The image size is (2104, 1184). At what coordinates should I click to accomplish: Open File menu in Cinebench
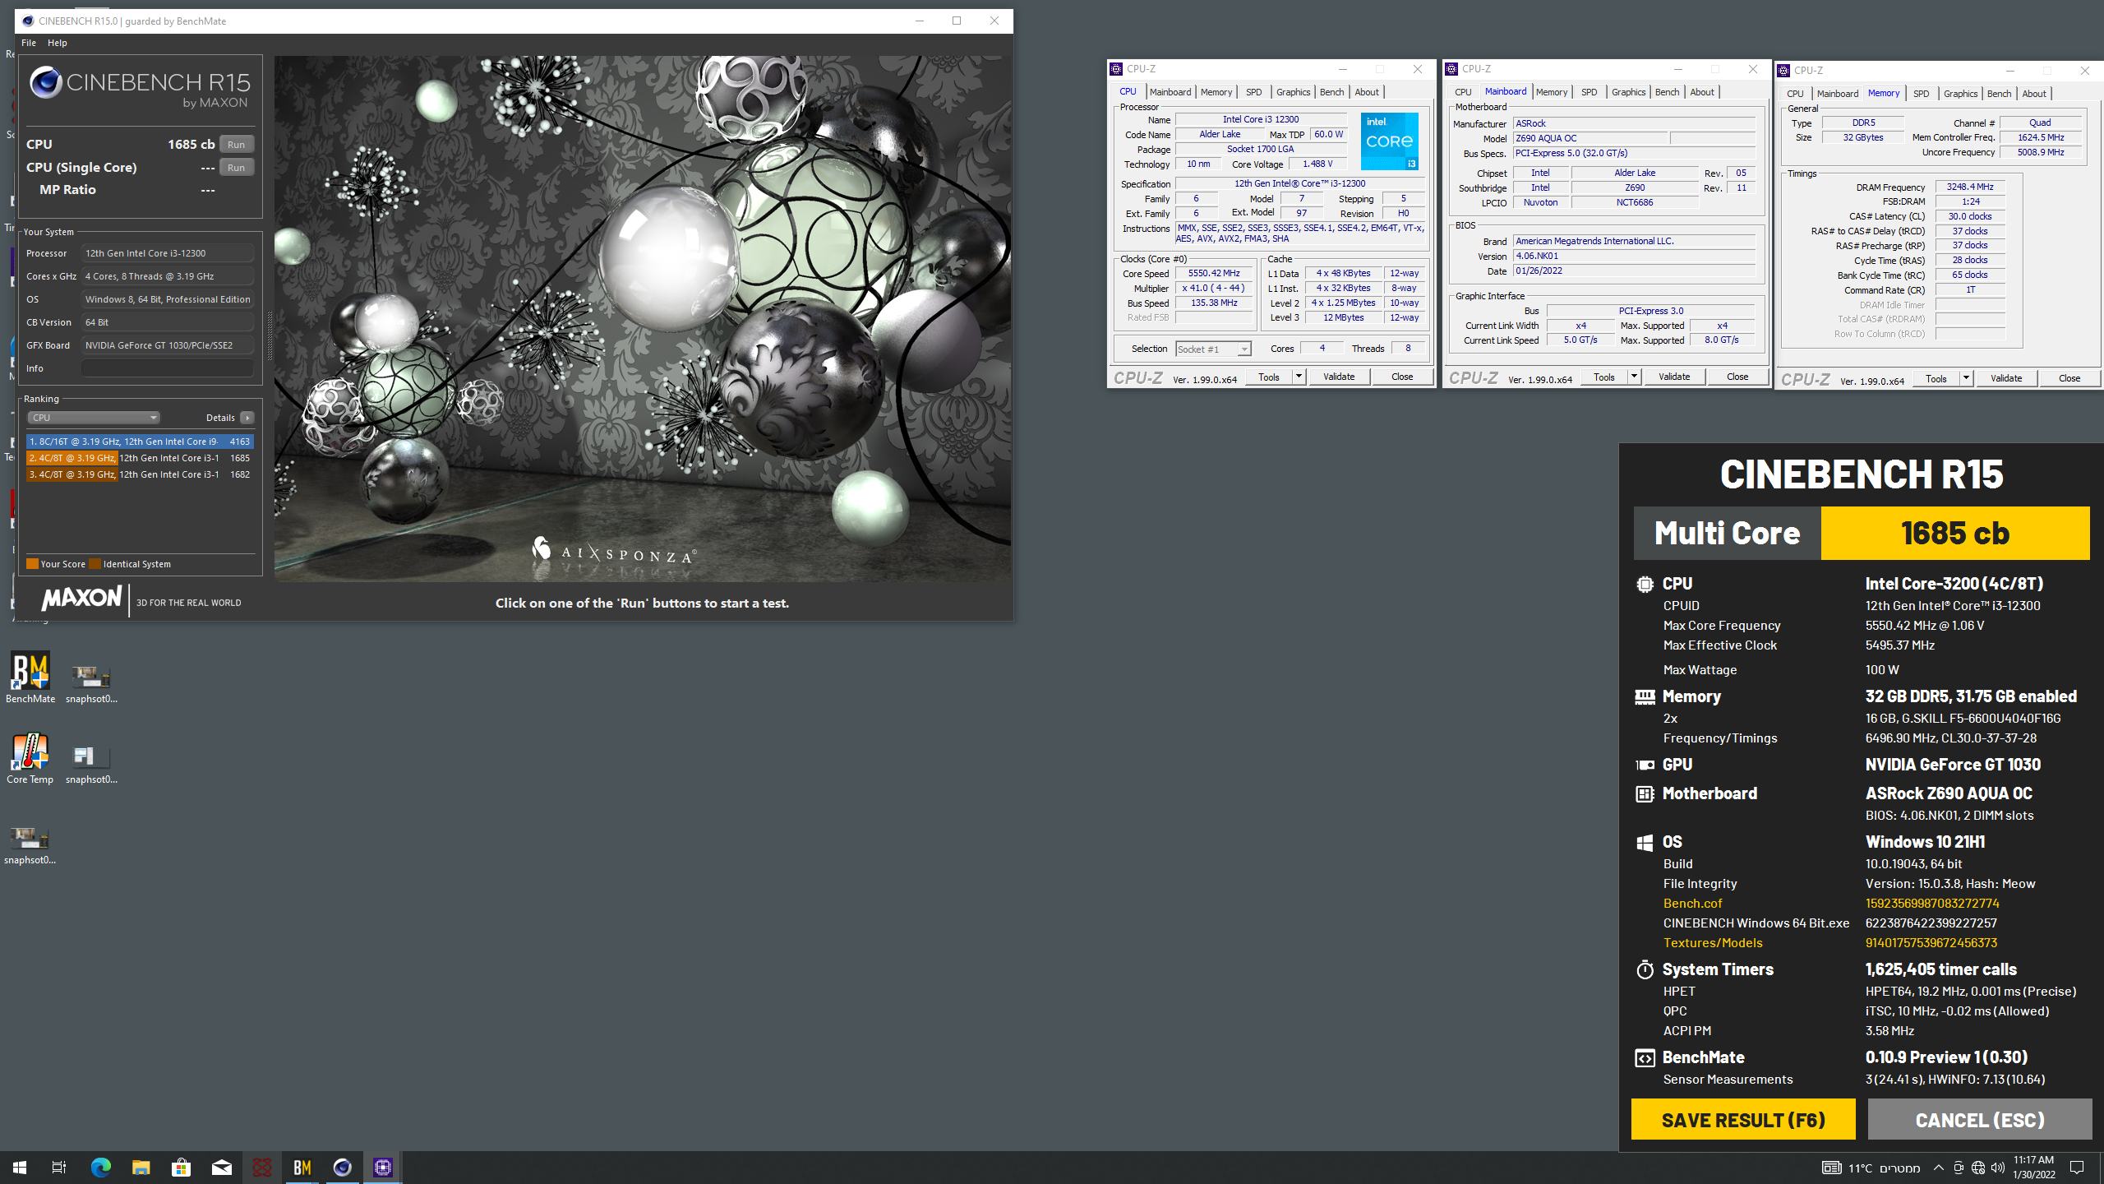tap(28, 43)
